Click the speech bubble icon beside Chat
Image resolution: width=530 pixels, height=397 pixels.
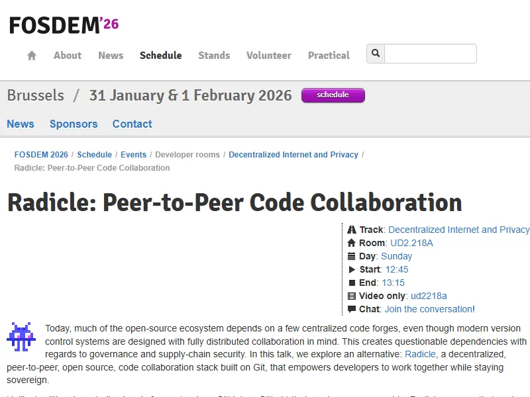tap(352, 309)
